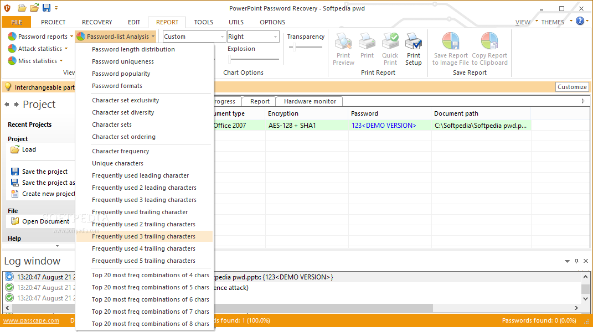Image resolution: width=593 pixels, height=332 pixels.
Task: Click the lightbulb tip icon
Action: [8, 87]
